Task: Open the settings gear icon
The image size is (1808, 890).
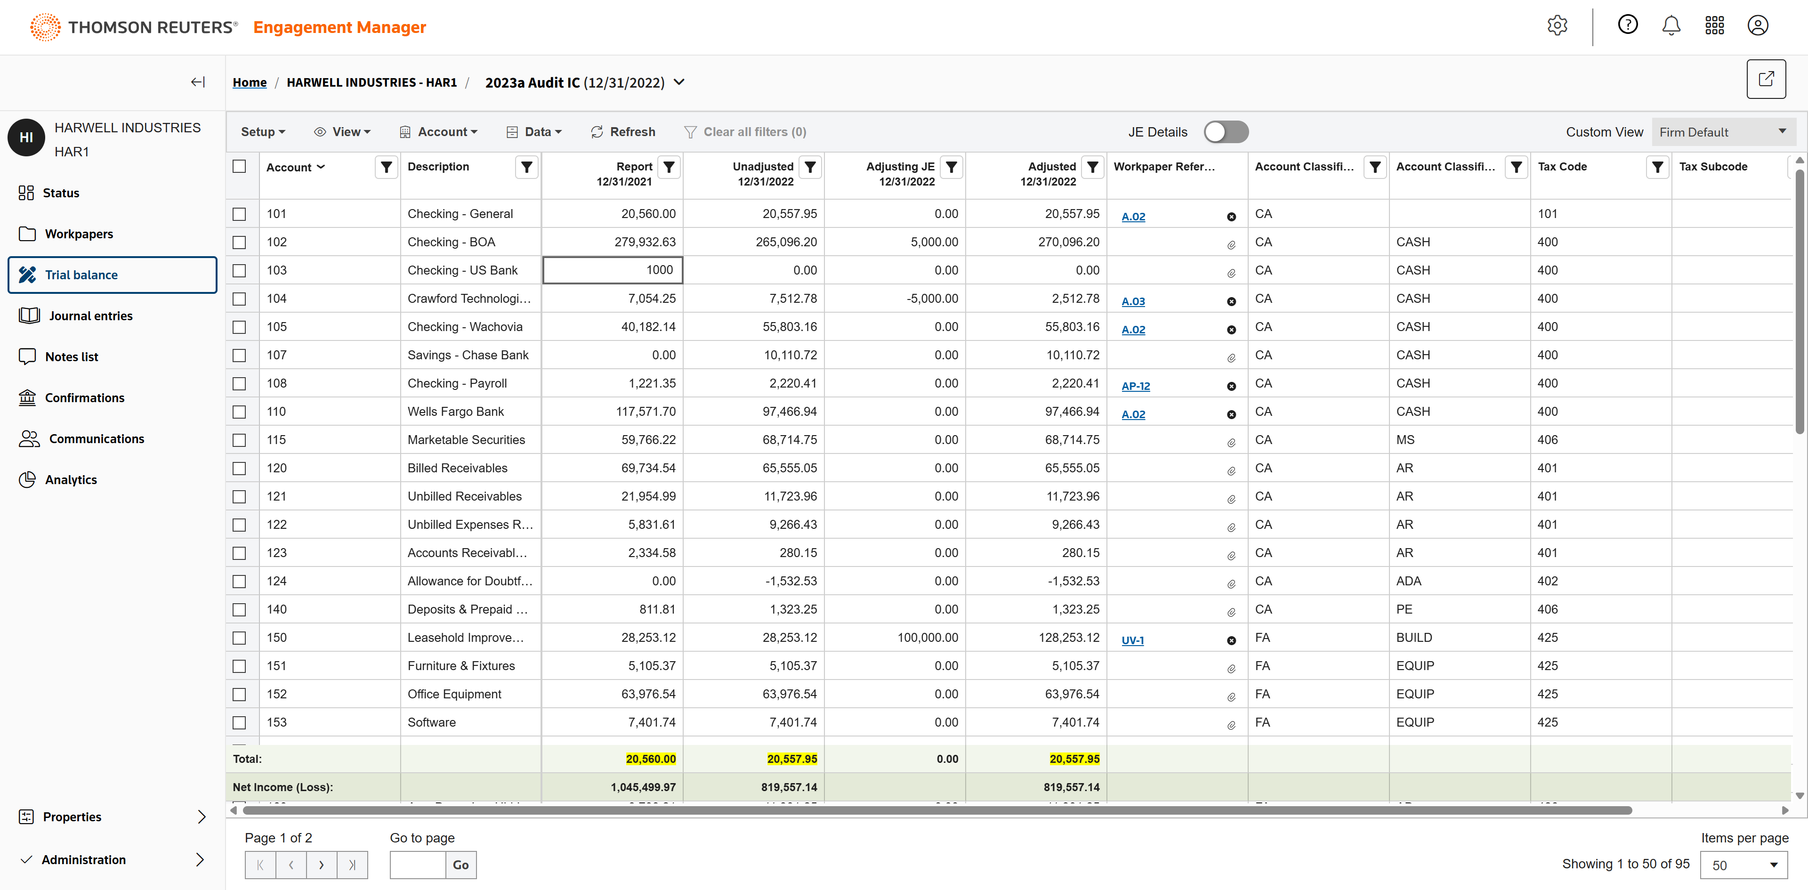Action: click(x=1557, y=26)
